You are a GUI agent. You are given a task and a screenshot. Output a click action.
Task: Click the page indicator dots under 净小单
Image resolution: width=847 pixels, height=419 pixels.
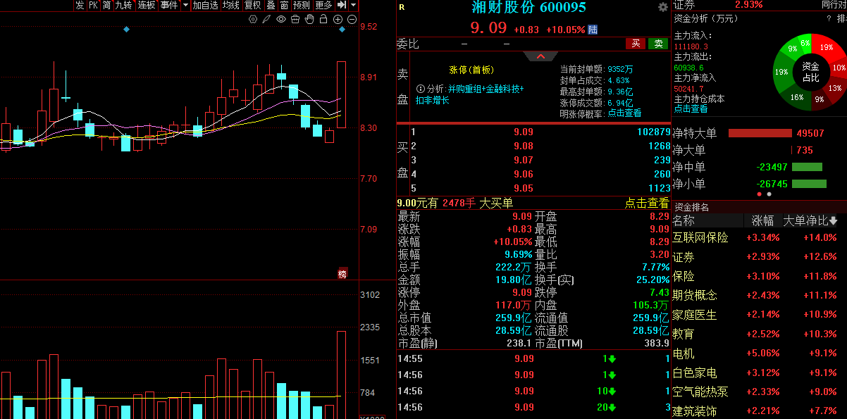[x=764, y=194]
